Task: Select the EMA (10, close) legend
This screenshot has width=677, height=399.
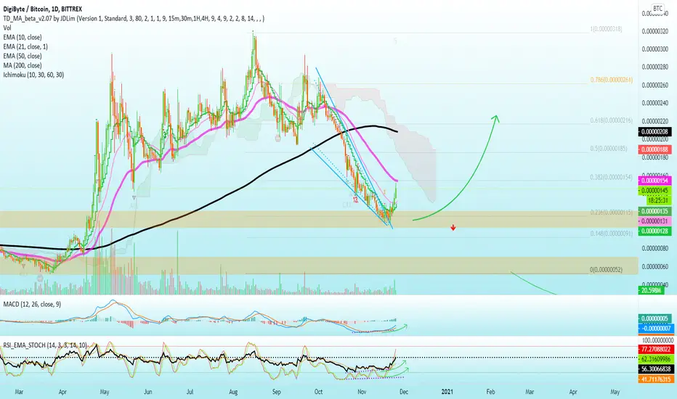Action: [23, 37]
